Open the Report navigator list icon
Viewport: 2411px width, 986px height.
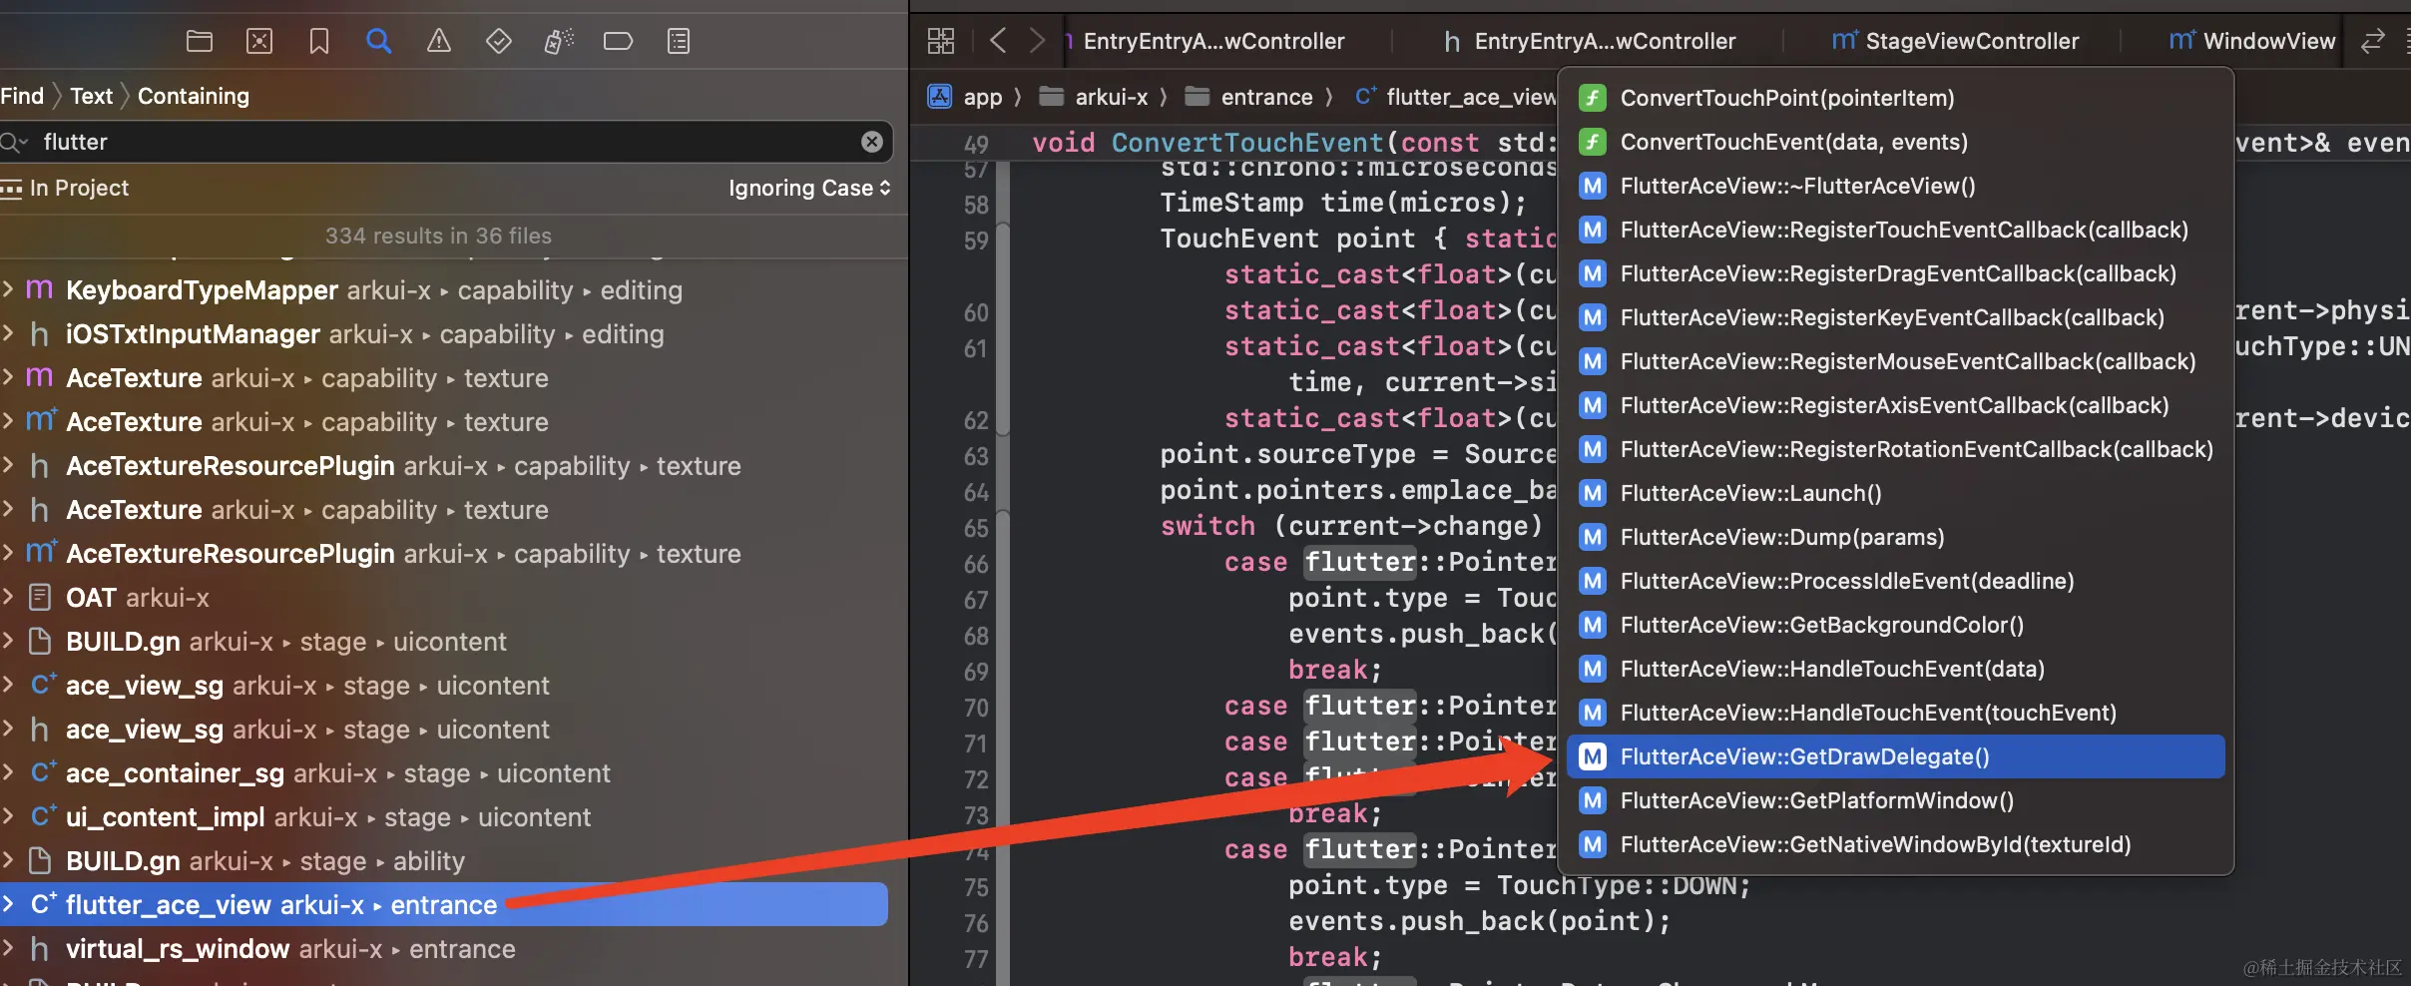[679, 41]
